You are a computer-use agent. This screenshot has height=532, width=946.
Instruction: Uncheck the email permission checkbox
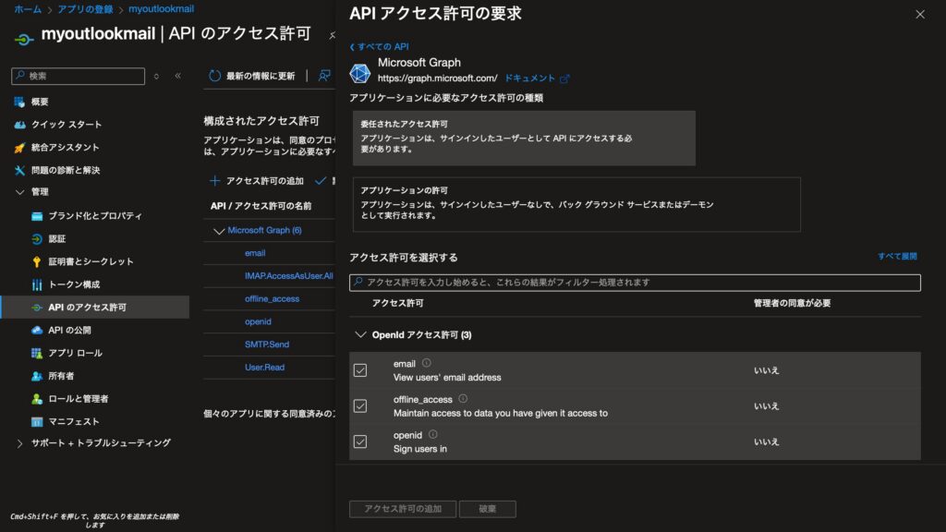pyautogui.click(x=360, y=370)
